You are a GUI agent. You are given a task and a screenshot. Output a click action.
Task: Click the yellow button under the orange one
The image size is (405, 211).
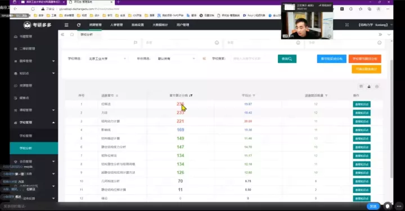pos(366,69)
